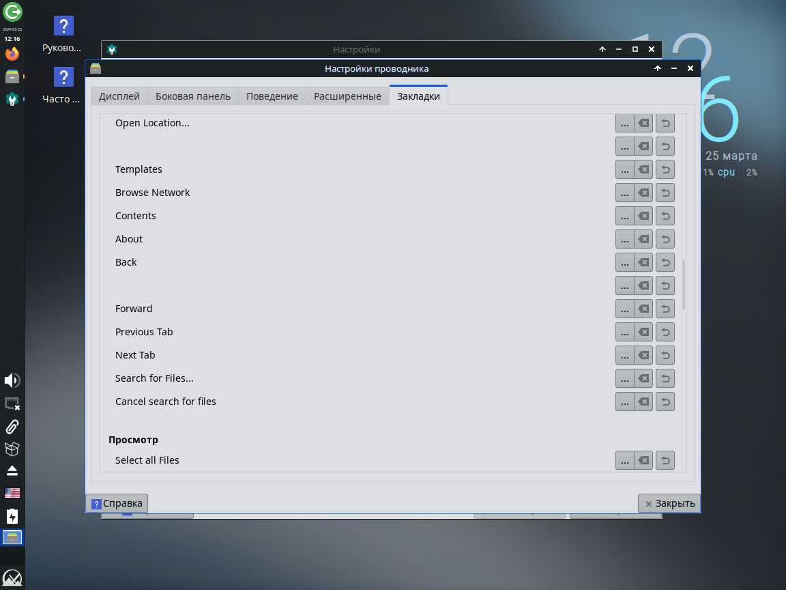786x590 pixels.
Task: Click the green logout icon in the panel
Action: [12, 12]
